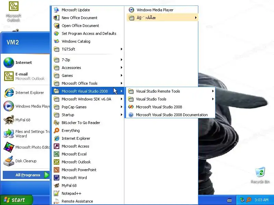274x205 pixels.
Task: Open the Visual Studio Remote Tools entry
Action: [x=170, y=91]
